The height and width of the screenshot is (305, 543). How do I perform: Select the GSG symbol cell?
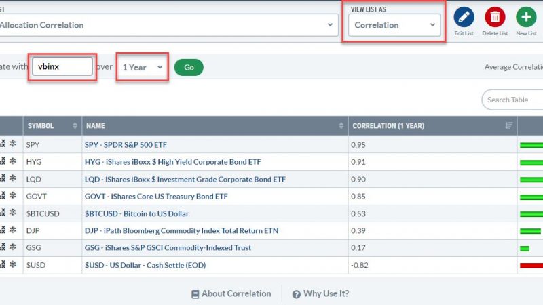click(x=52, y=247)
